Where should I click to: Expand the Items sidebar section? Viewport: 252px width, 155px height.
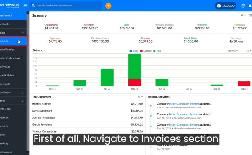(x=22, y=101)
